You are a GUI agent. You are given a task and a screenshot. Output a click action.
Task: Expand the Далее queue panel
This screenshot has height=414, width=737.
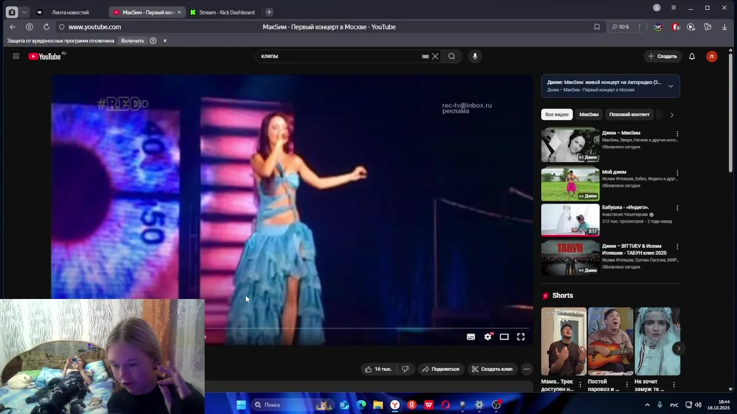[x=671, y=86]
